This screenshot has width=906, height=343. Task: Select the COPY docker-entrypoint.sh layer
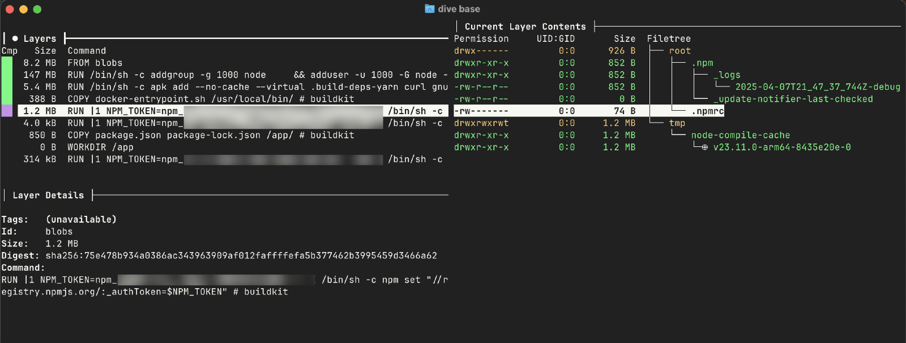click(x=211, y=99)
